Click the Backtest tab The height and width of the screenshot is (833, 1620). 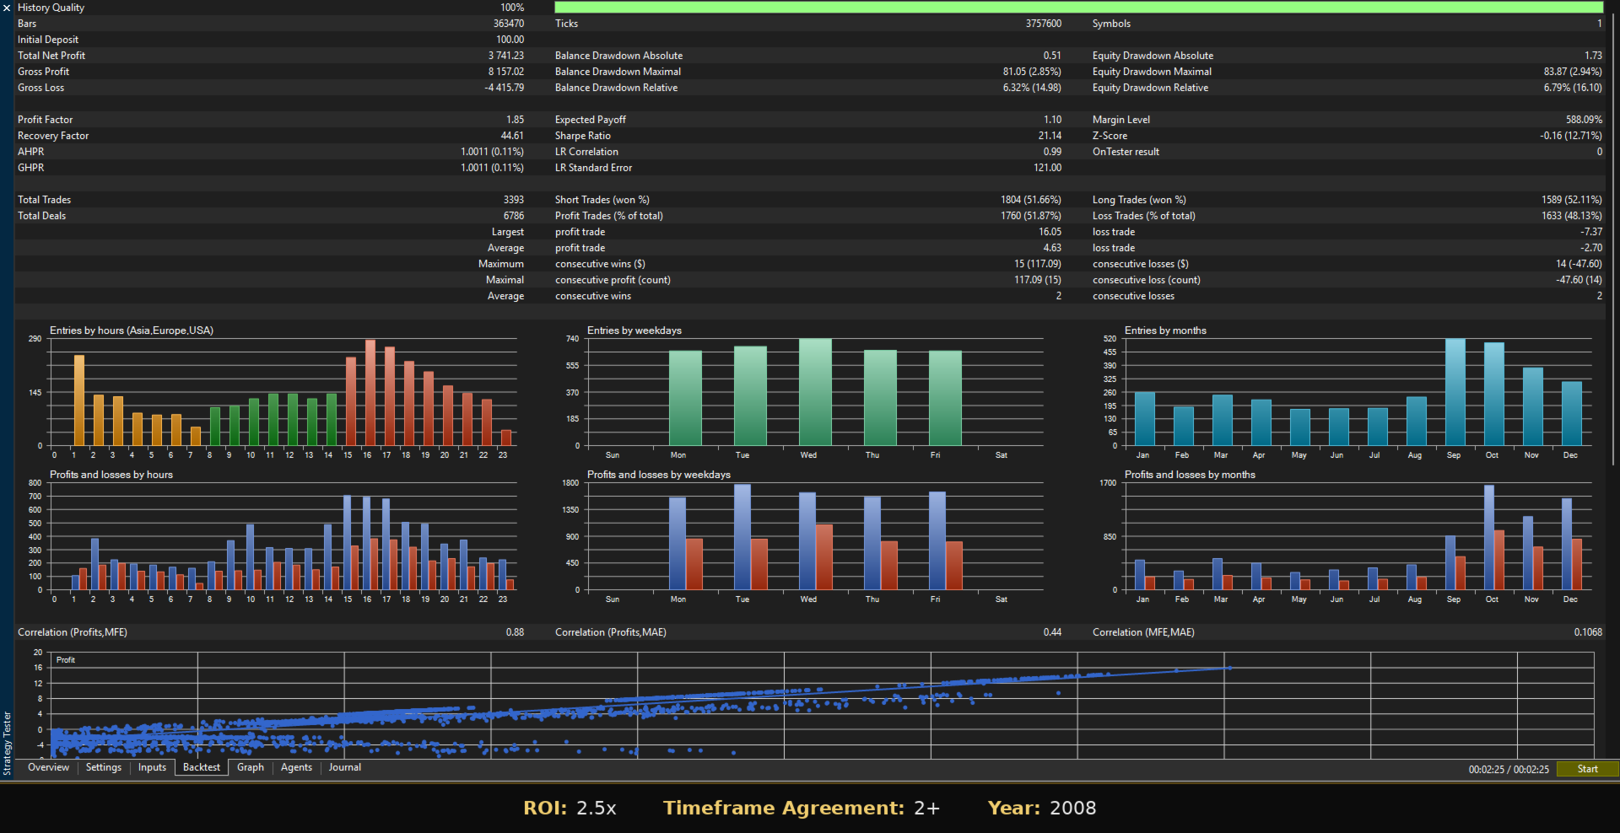click(x=202, y=767)
